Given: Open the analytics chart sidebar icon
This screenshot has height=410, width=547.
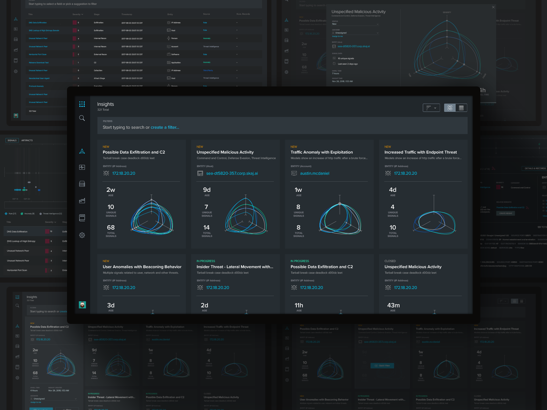Looking at the screenshot, I should (82, 201).
